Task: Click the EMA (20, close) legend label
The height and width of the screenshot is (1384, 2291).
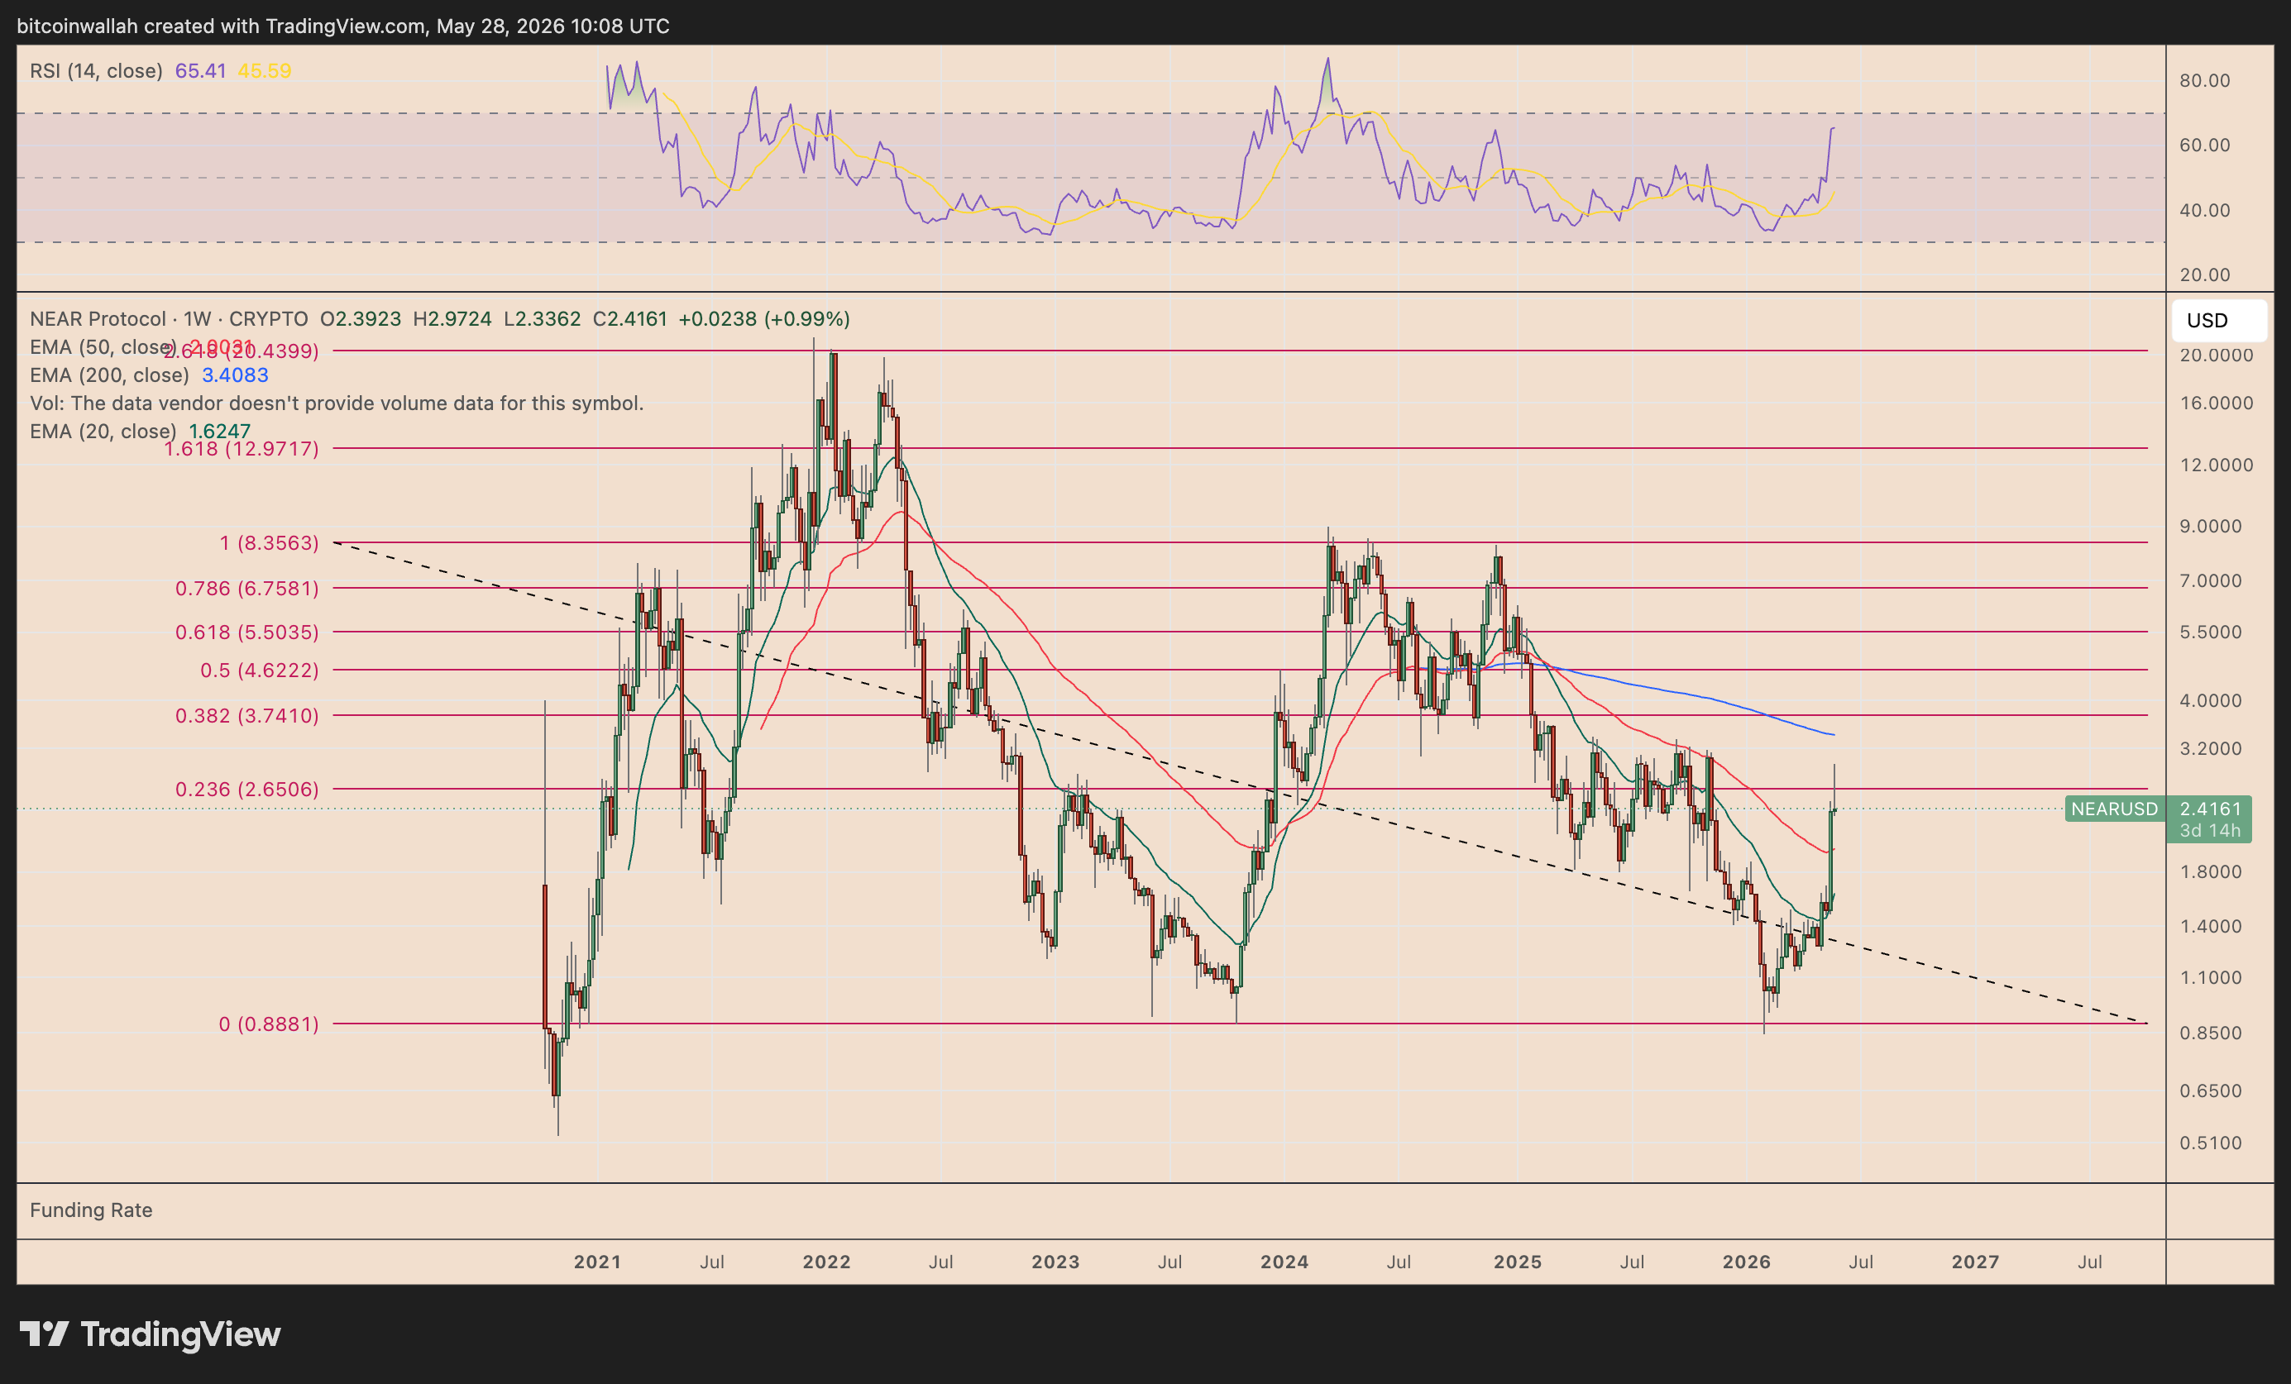Action: [x=103, y=431]
